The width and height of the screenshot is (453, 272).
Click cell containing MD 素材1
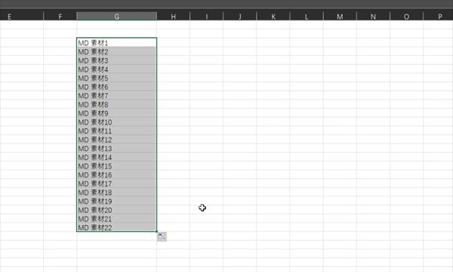[117, 43]
